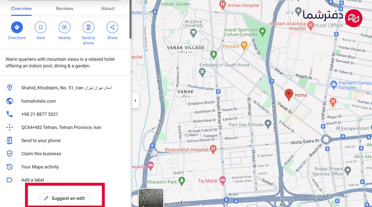Click the shield icon beside Claim this business

click(10, 154)
